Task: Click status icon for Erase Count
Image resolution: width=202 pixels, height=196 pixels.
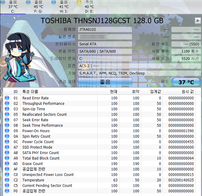Action: 7,163
